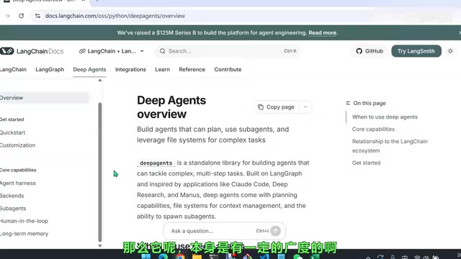Image resolution: width=461 pixels, height=259 pixels.
Task: Select the Deep Agents tab
Action: [89, 70]
